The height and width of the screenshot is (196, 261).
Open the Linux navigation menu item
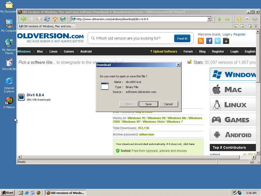click(54, 52)
